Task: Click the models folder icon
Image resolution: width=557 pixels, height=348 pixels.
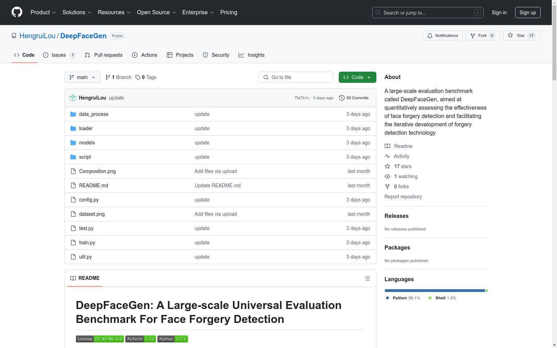Action: coord(73,143)
